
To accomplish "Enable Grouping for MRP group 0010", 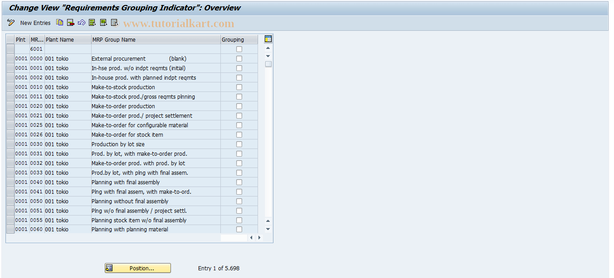I will [239, 87].
